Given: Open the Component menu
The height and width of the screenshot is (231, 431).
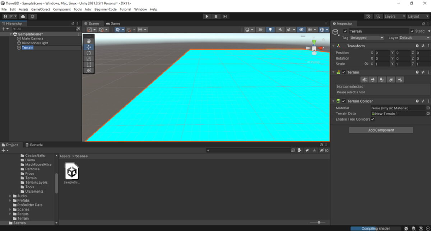Looking at the screenshot, I should [62, 9].
